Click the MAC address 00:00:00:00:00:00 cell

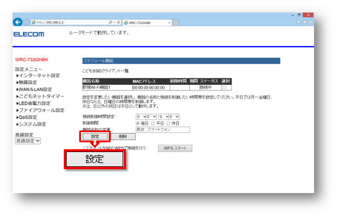[151, 88]
